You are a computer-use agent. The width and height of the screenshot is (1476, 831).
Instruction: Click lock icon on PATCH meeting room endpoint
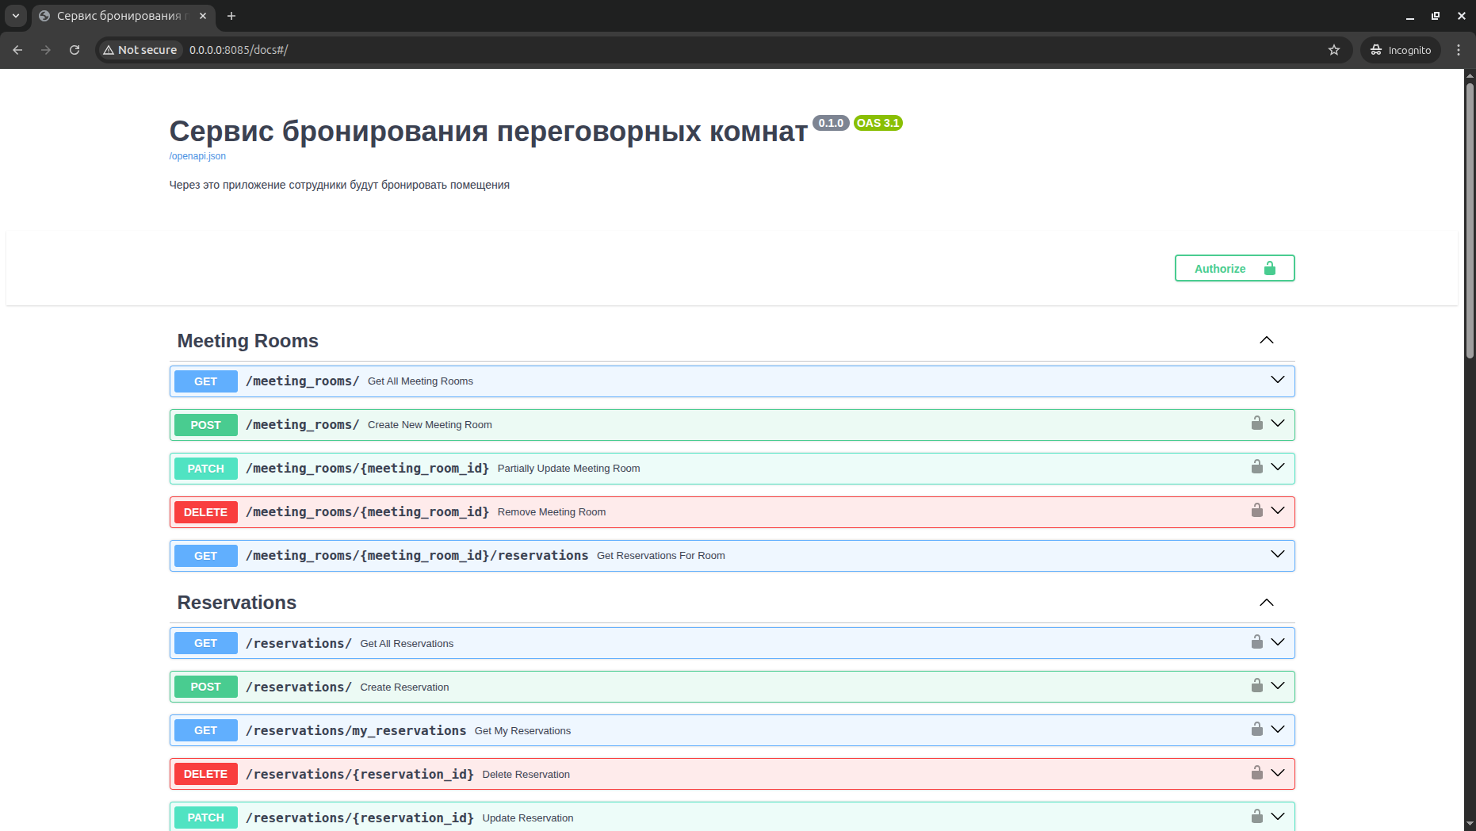point(1256,467)
